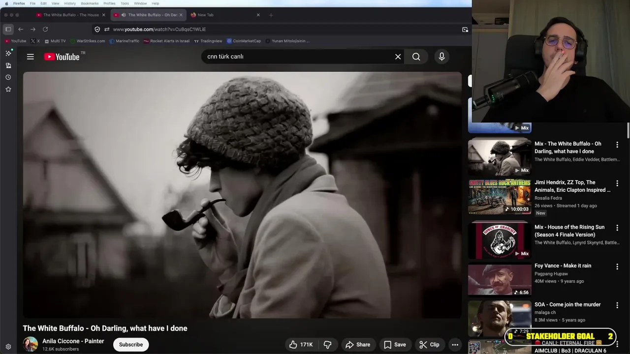Open more actions ellipsis under video
630x354 pixels.
(455, 345)
